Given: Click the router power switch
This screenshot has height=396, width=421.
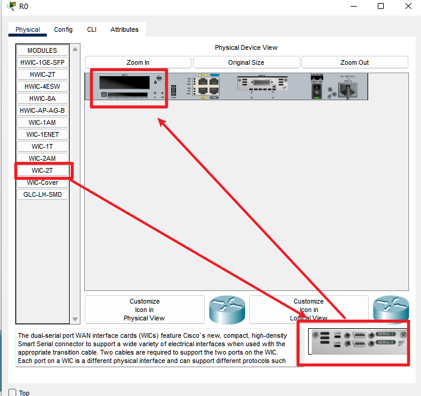Looking at the screenshot, I should click(317, 91).
